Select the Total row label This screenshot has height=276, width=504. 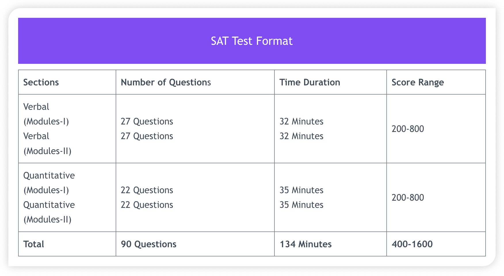point(34,244)
